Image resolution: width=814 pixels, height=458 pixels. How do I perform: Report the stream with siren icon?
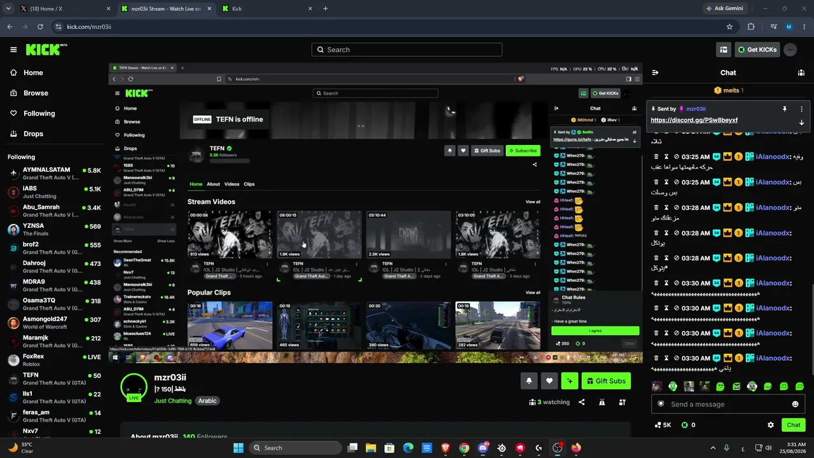tap(602, 402)
